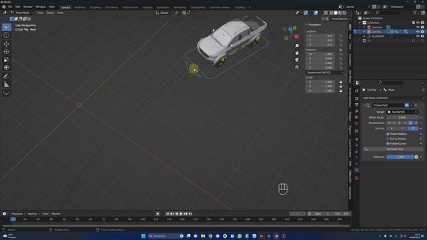Uncheck Follow Curve checkbox

(388, 144)
